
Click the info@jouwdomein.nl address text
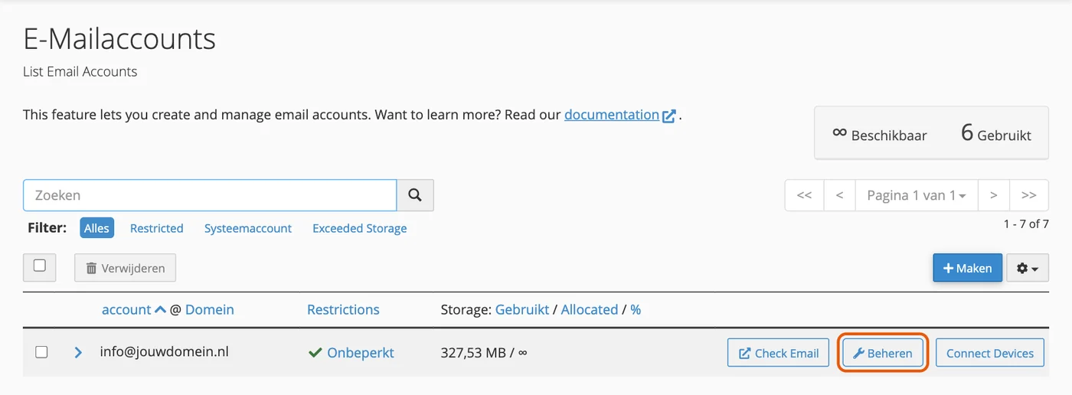pyautogui.click(x=165, y=351)
